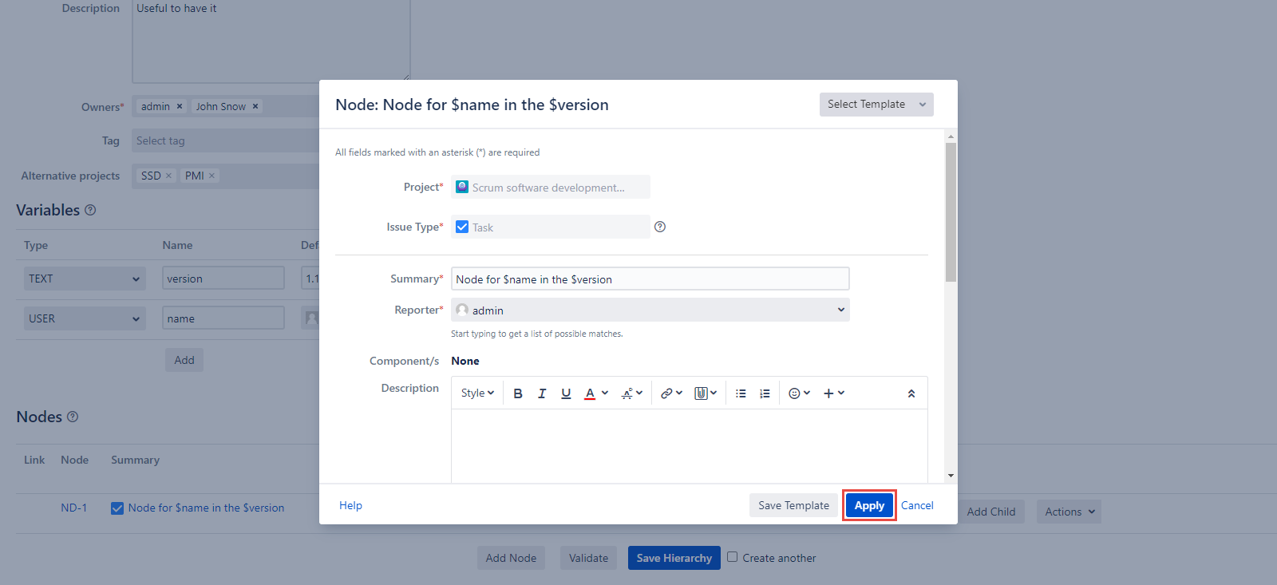Screen dimensions: 1277x585
Task: Open the Select Template dropdown
Action: 876,105
